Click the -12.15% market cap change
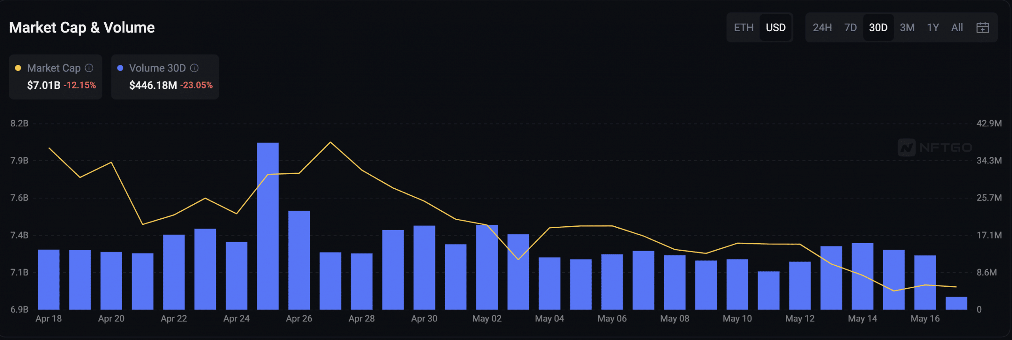This screenshot has width=1012, height=340. pyautogui.click(x=79, y=85)
